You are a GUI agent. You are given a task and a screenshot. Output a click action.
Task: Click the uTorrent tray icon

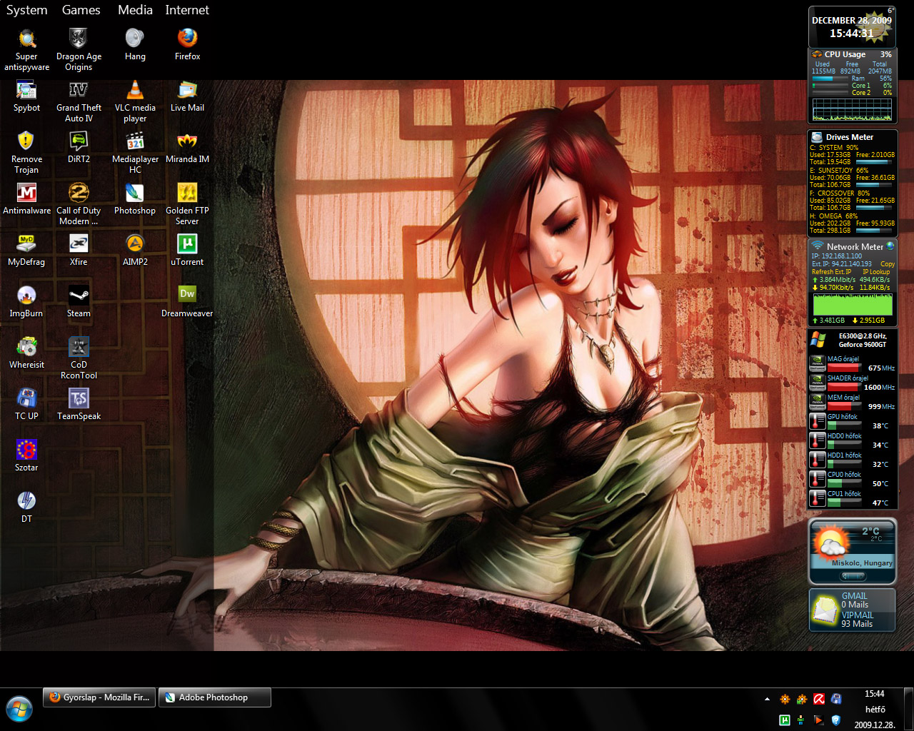point(784,720)
